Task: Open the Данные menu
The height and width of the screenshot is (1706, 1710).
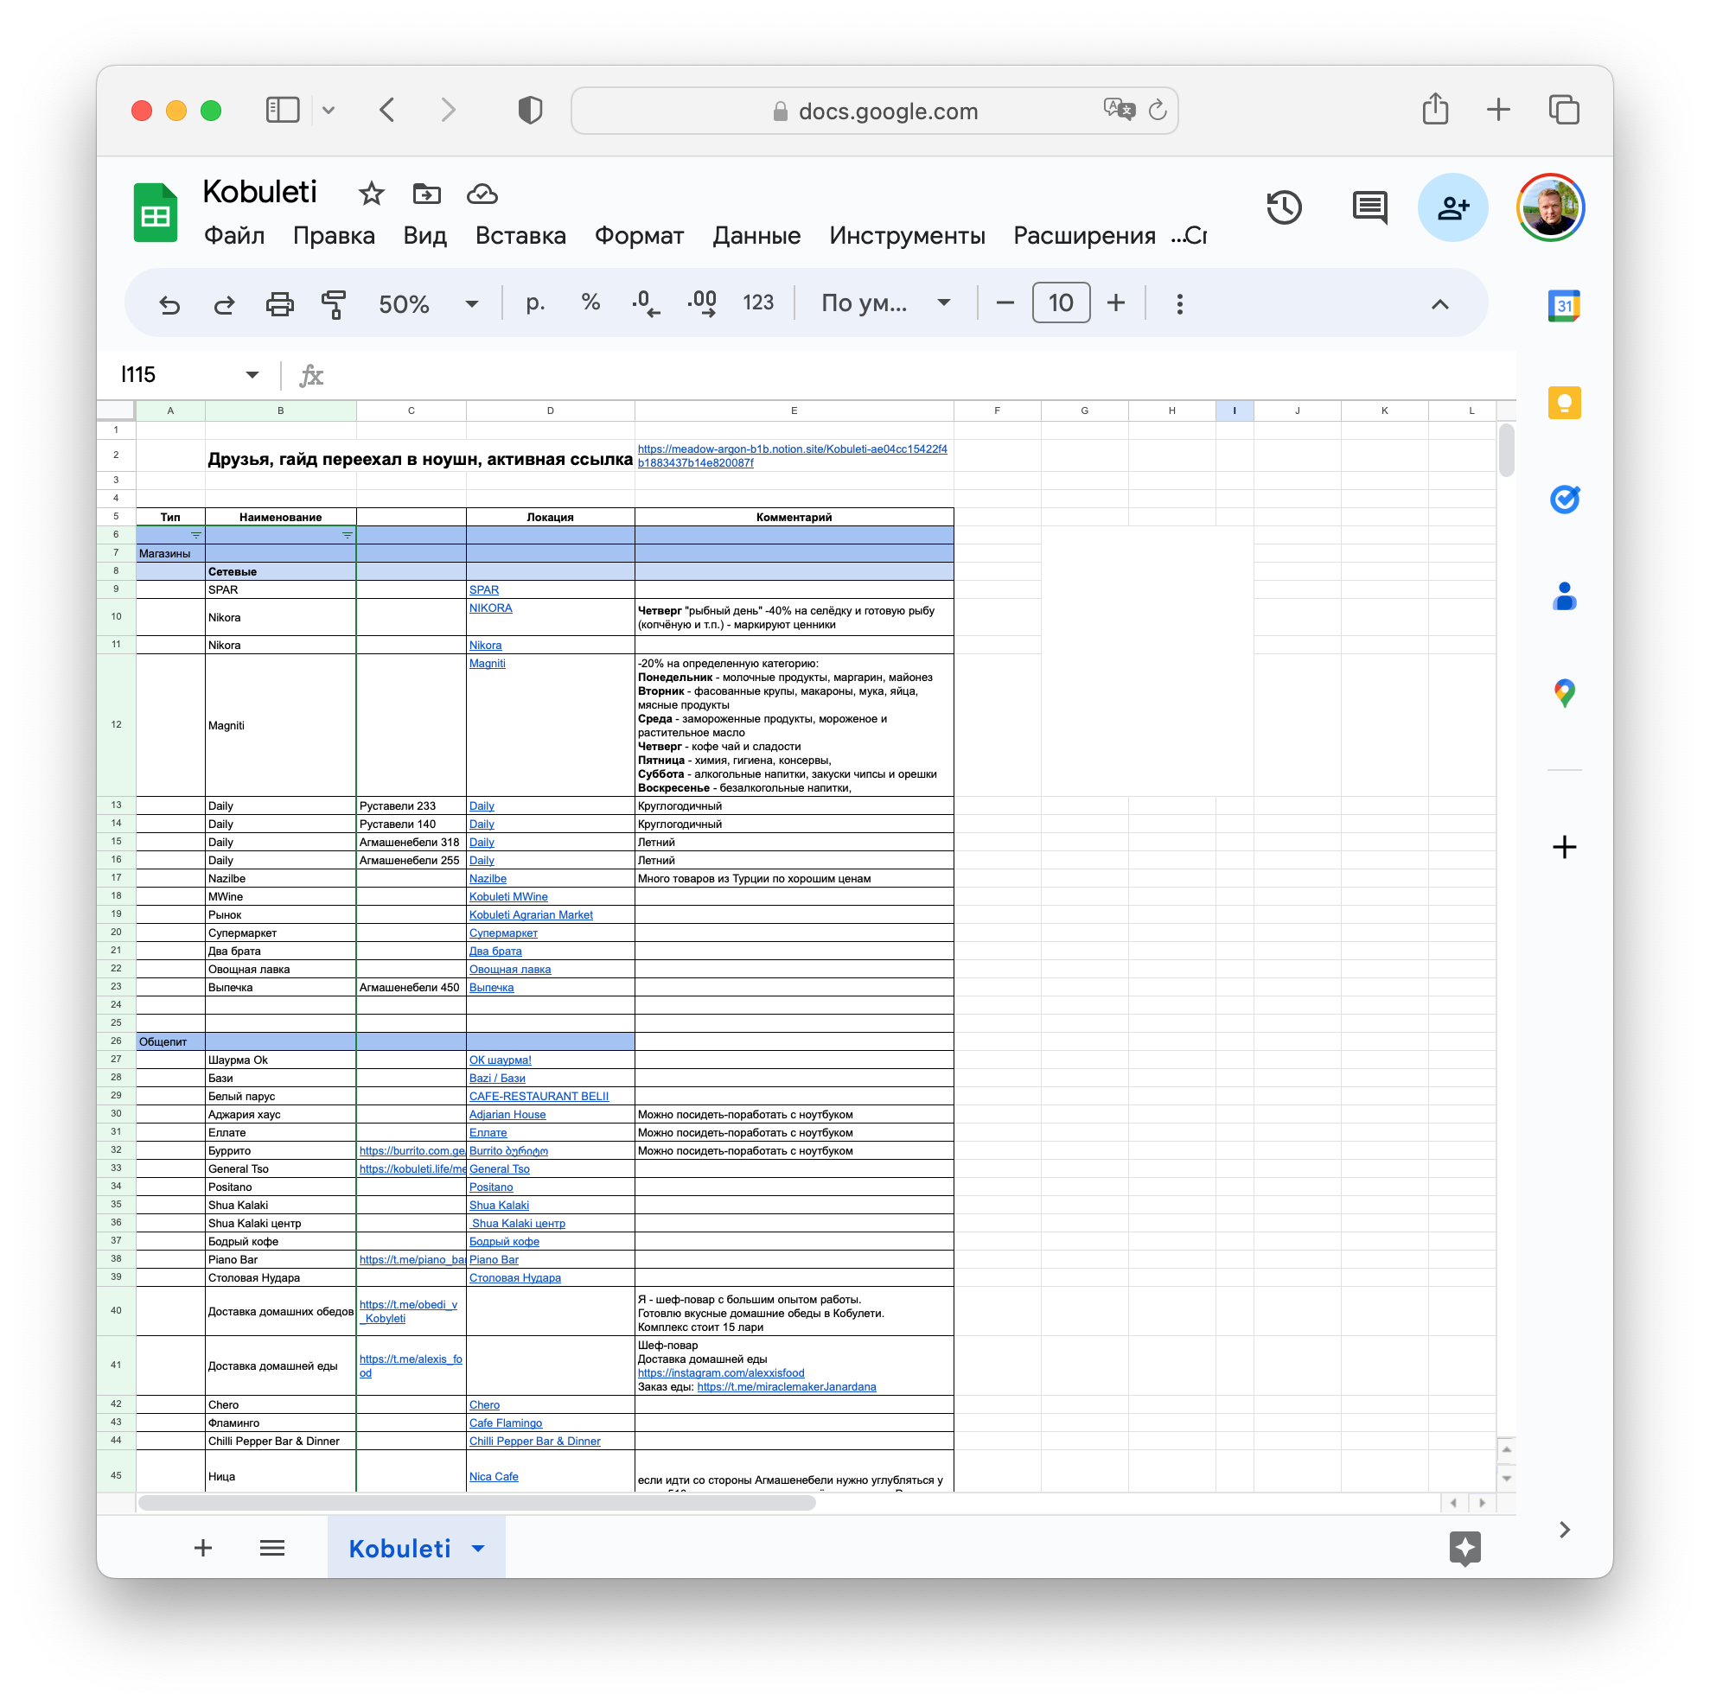Action: tap(756, 235)
